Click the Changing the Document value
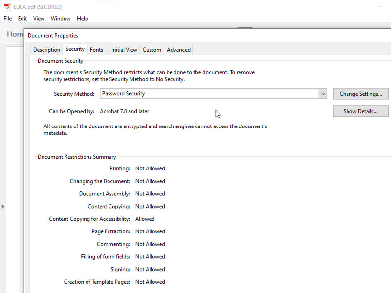 click(x=150, y=181)
